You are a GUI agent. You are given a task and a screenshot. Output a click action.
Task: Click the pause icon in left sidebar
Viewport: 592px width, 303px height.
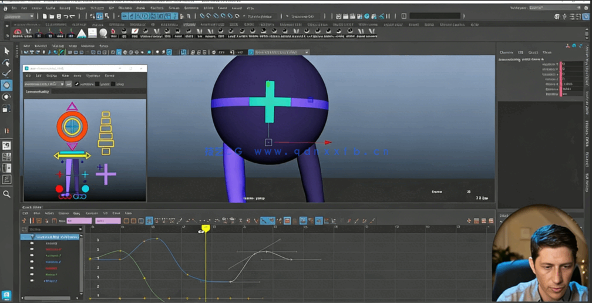pyautogui.click(x=6, y=131)
